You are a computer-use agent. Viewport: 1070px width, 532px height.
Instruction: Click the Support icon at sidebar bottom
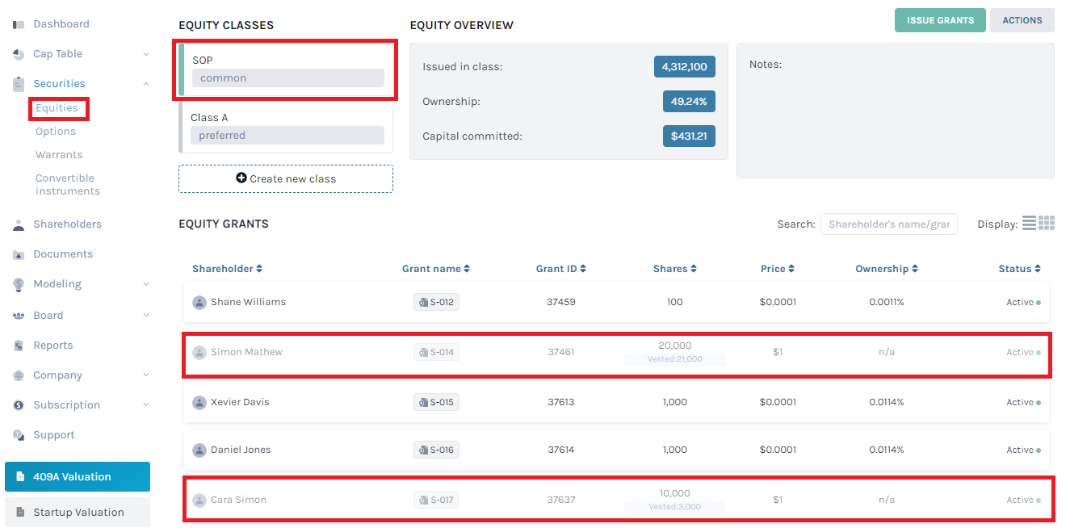[x=18, y=434]
